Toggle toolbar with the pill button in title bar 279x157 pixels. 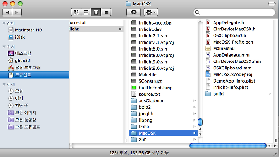[x=272, y=3]
